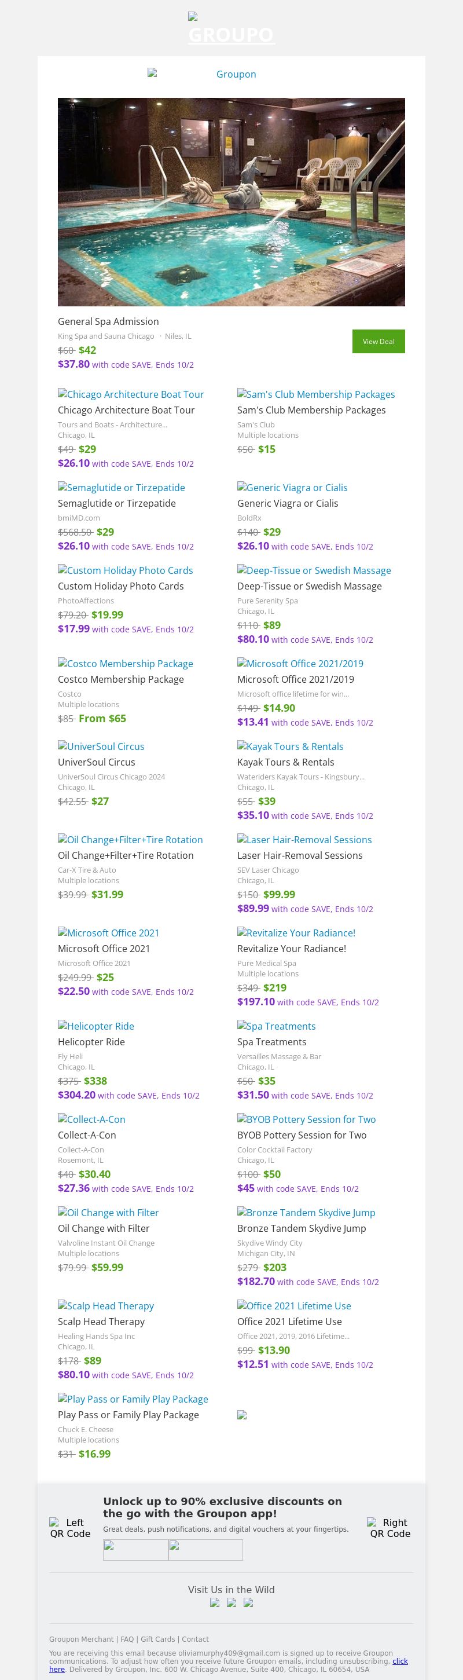Open the King Spa pool photo
The height and width of the screenshot is (1680, 463).
click(231, 202)
